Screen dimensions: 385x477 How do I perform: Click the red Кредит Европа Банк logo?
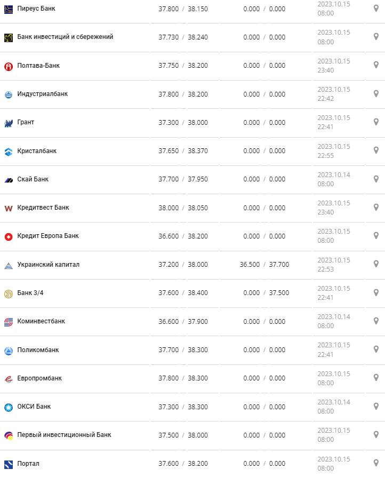[9, 236]
